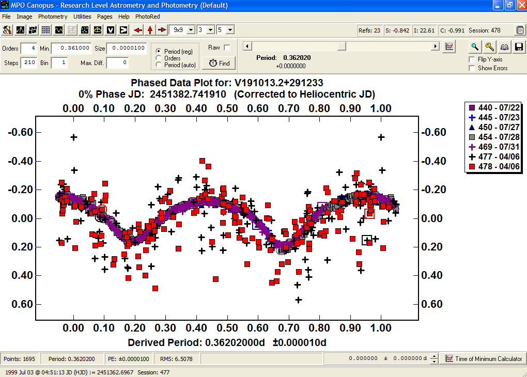The width and height of the screenshot is (527, 377).
Task: Click the red up arrow toolbar button
Action: coord(150,30)
